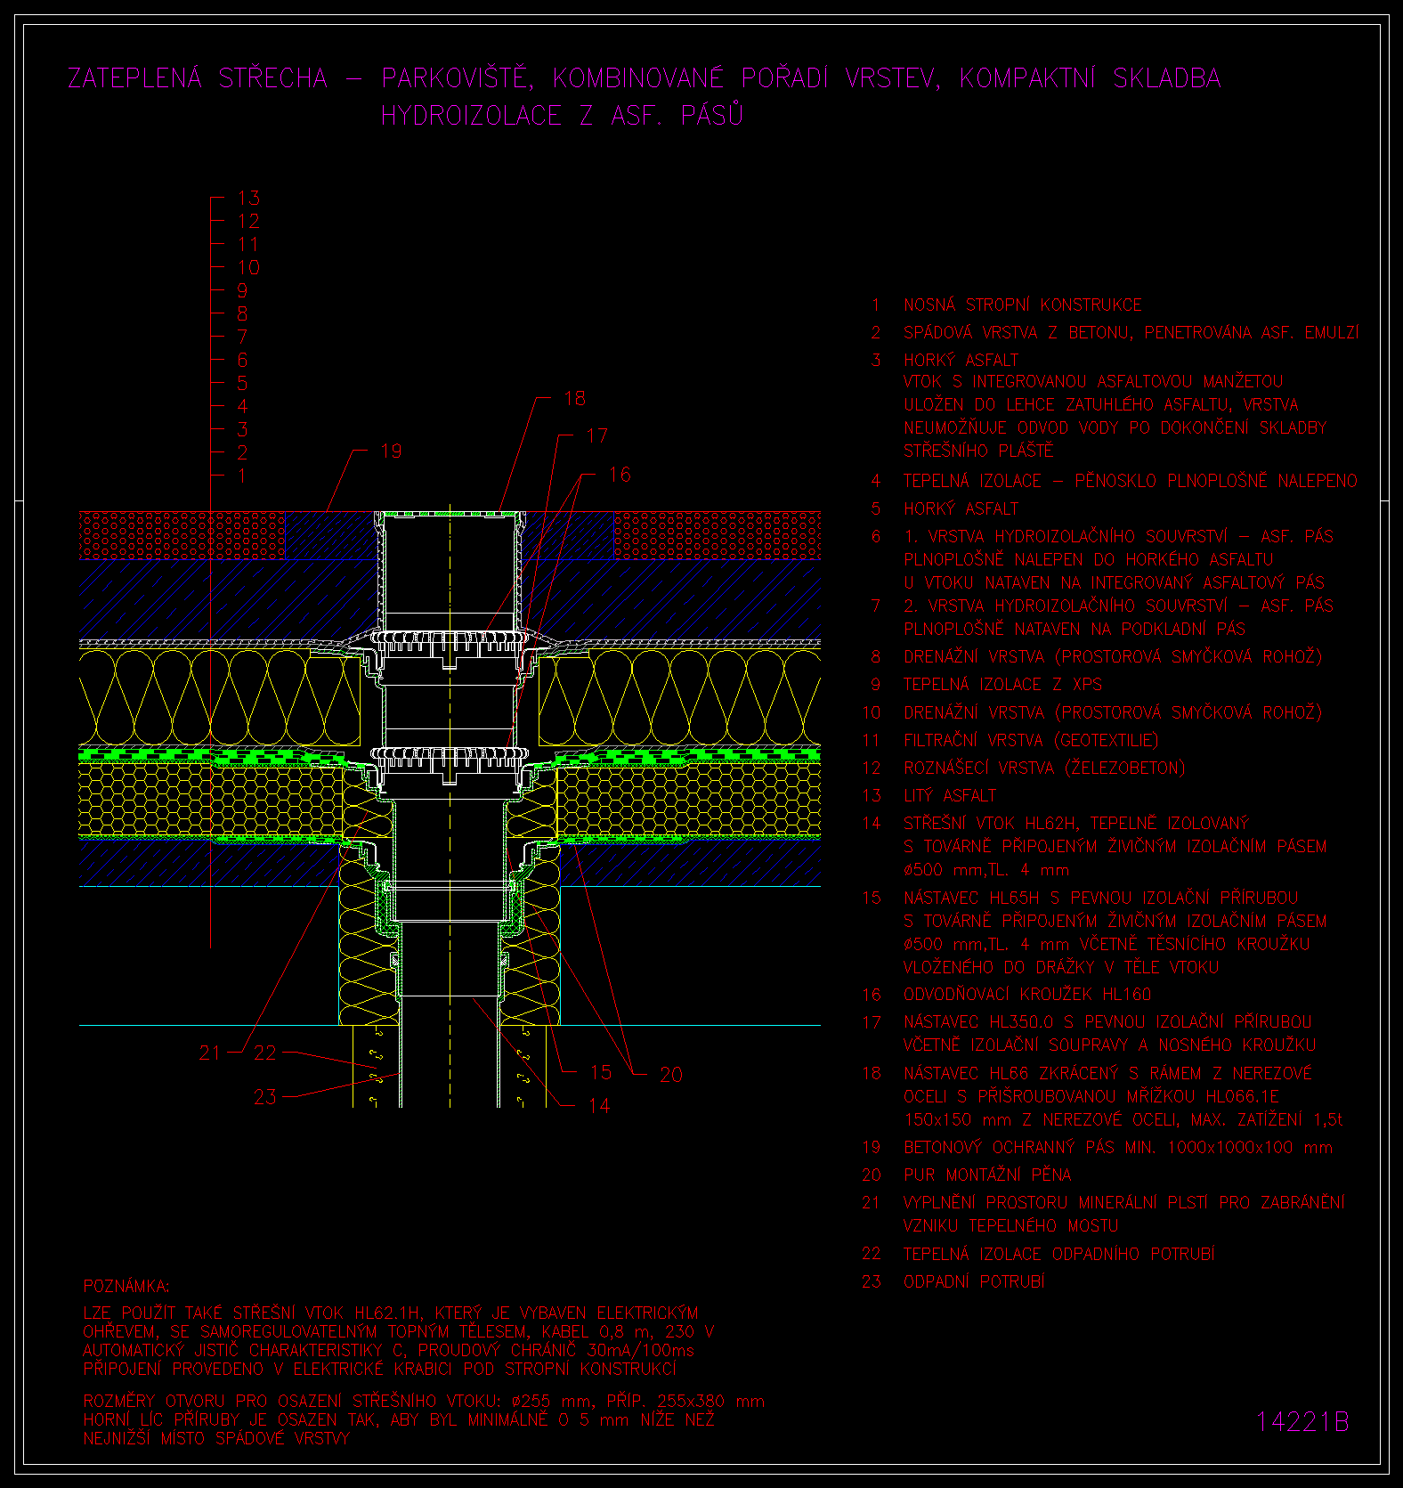The width and height of the screenshot is (1403, 1488).
Task: Select leader label '15' below the drain
Action: (x=601, y=1073)
